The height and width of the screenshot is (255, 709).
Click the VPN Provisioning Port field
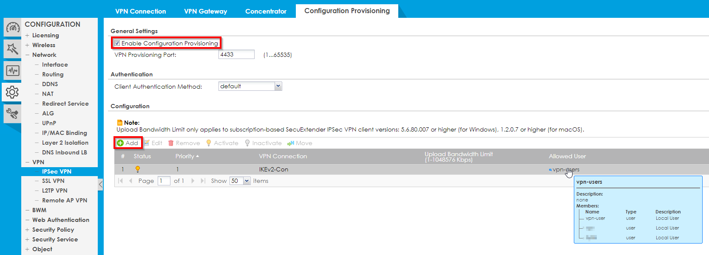(x=236, y=54)
